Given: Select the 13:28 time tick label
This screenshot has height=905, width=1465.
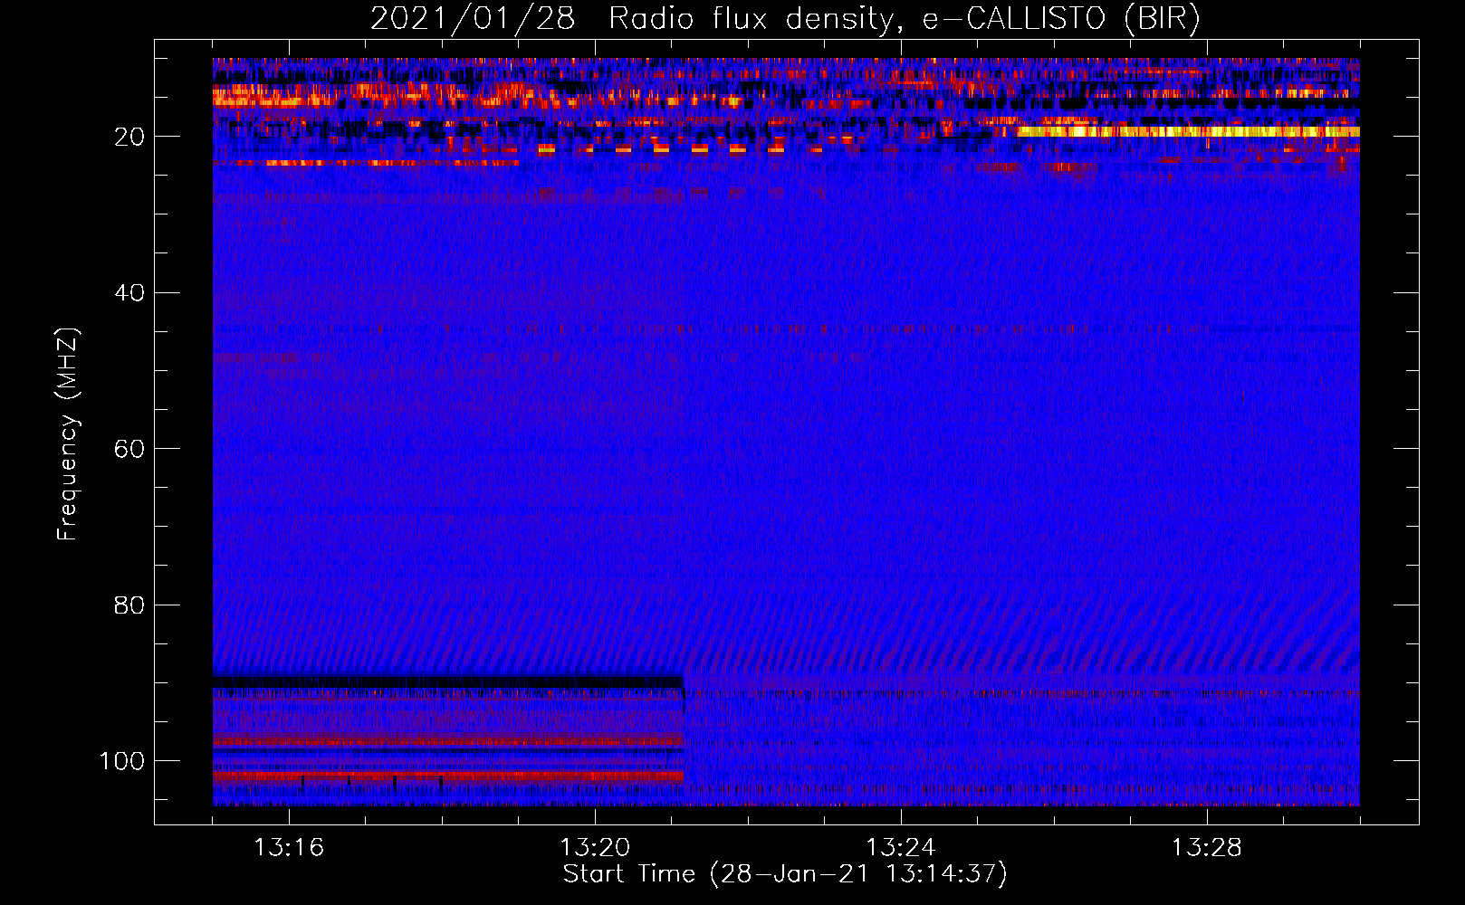Looking at the screenshot, I should [x=1207, y=848].
